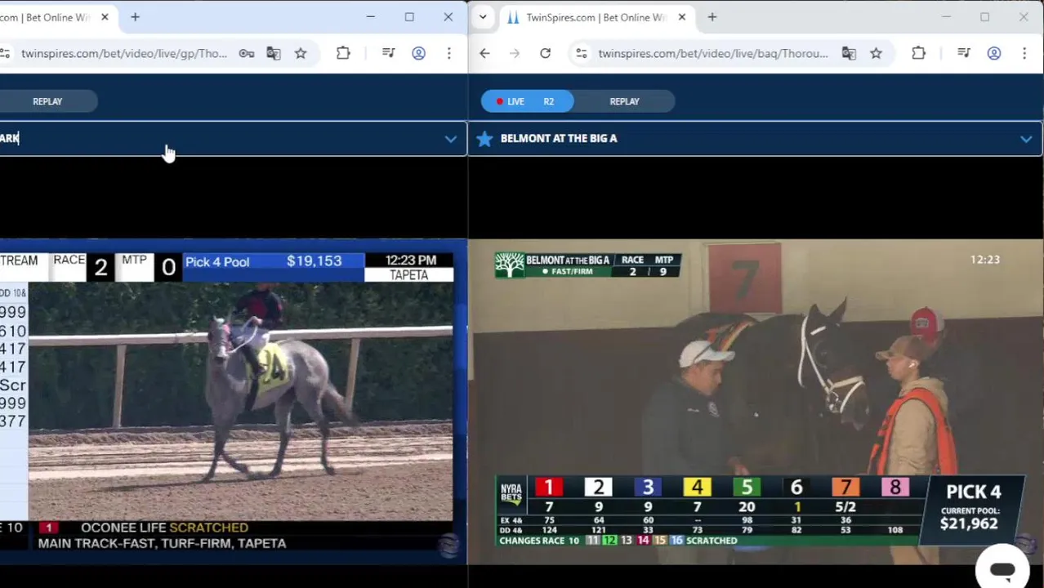Open profile icon in left browser window

click(x=418, y=54)
